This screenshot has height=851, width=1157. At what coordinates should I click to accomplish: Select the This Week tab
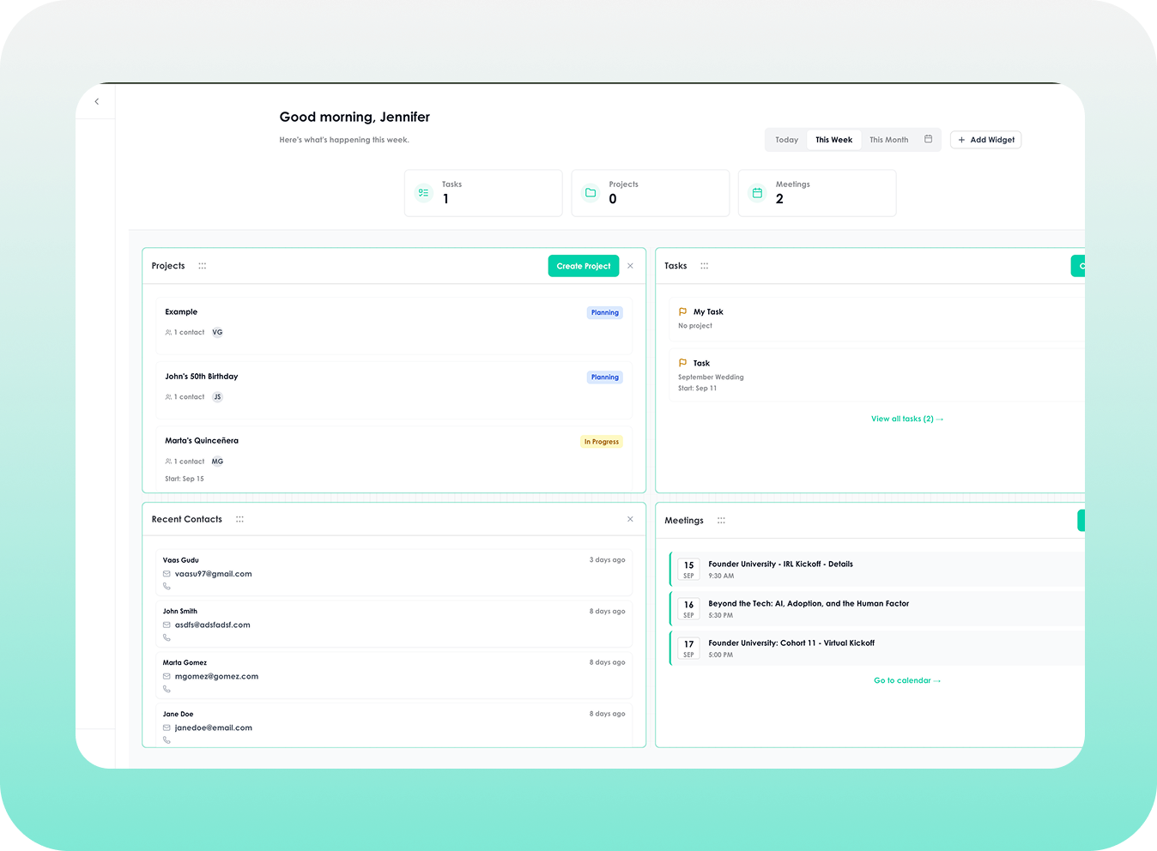pos(833,140)
